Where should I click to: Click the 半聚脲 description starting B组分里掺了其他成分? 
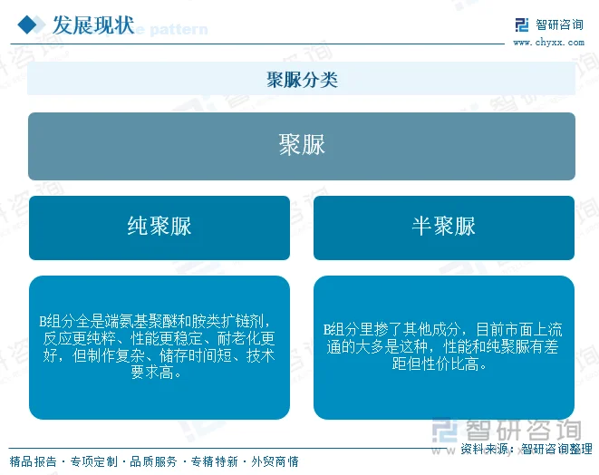coord(444,347)
